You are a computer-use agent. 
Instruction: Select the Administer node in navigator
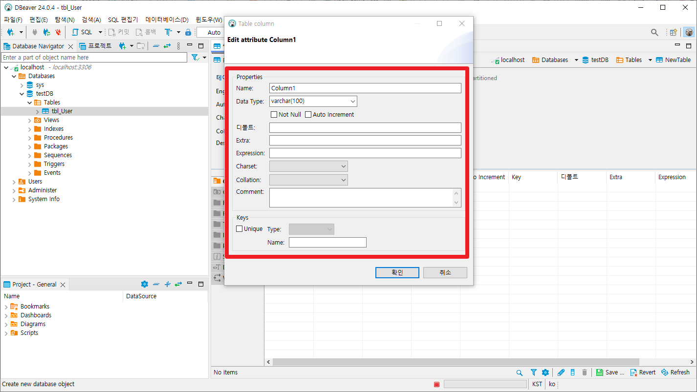(x=43, y=190)
